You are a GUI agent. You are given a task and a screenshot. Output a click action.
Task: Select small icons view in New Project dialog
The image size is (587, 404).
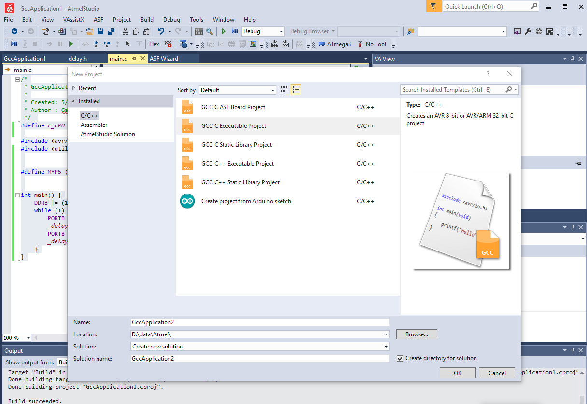pyautogui.click(x=284, y=90)
